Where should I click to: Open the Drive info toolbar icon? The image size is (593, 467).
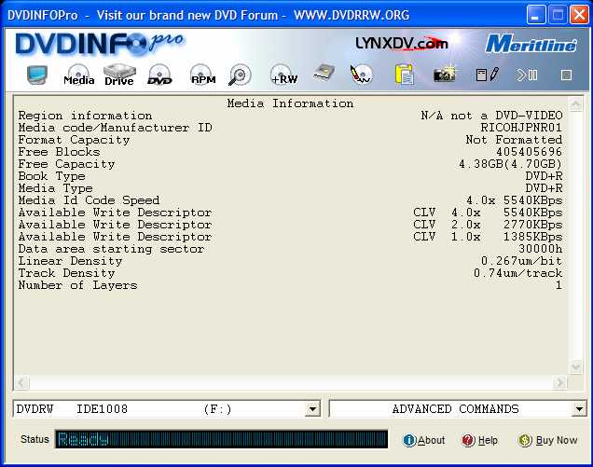pyautogui.click(x=119, y=75)
